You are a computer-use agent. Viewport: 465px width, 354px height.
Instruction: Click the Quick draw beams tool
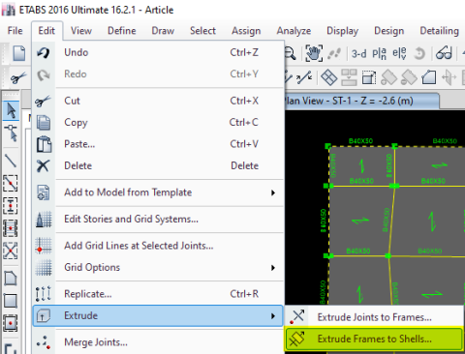[11, 183]
